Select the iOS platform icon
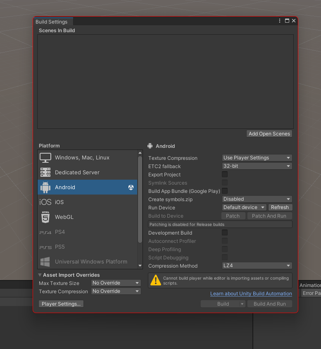Image resolution: width=321 pixels, height=349 pixels. [45, 202]
